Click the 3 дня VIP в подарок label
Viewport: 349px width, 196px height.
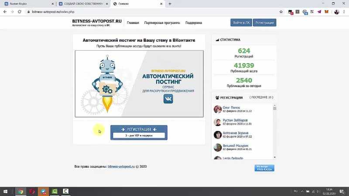tap(139, 135)
